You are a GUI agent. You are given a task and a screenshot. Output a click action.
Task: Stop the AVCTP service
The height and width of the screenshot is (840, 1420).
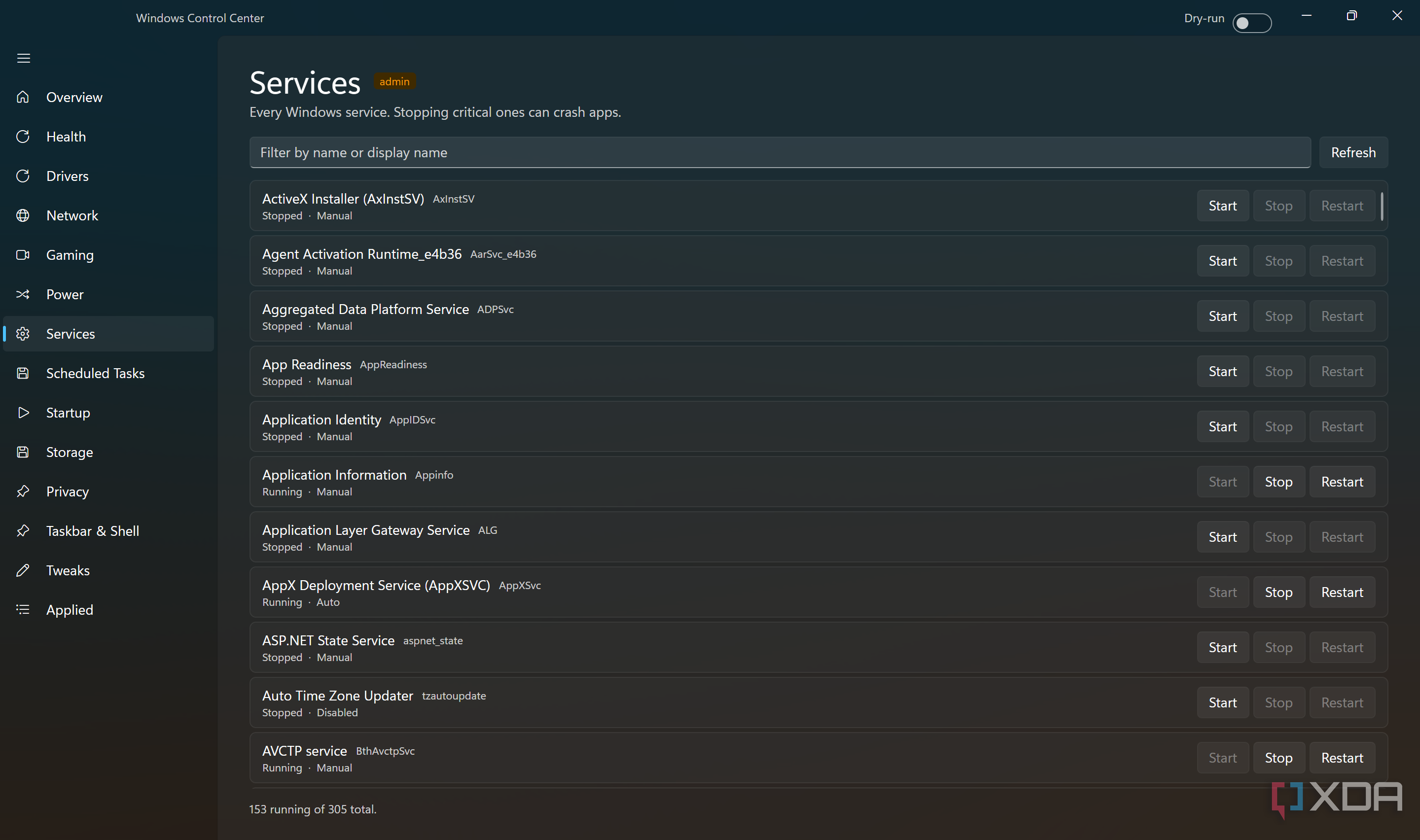(x=1278, y=758)
